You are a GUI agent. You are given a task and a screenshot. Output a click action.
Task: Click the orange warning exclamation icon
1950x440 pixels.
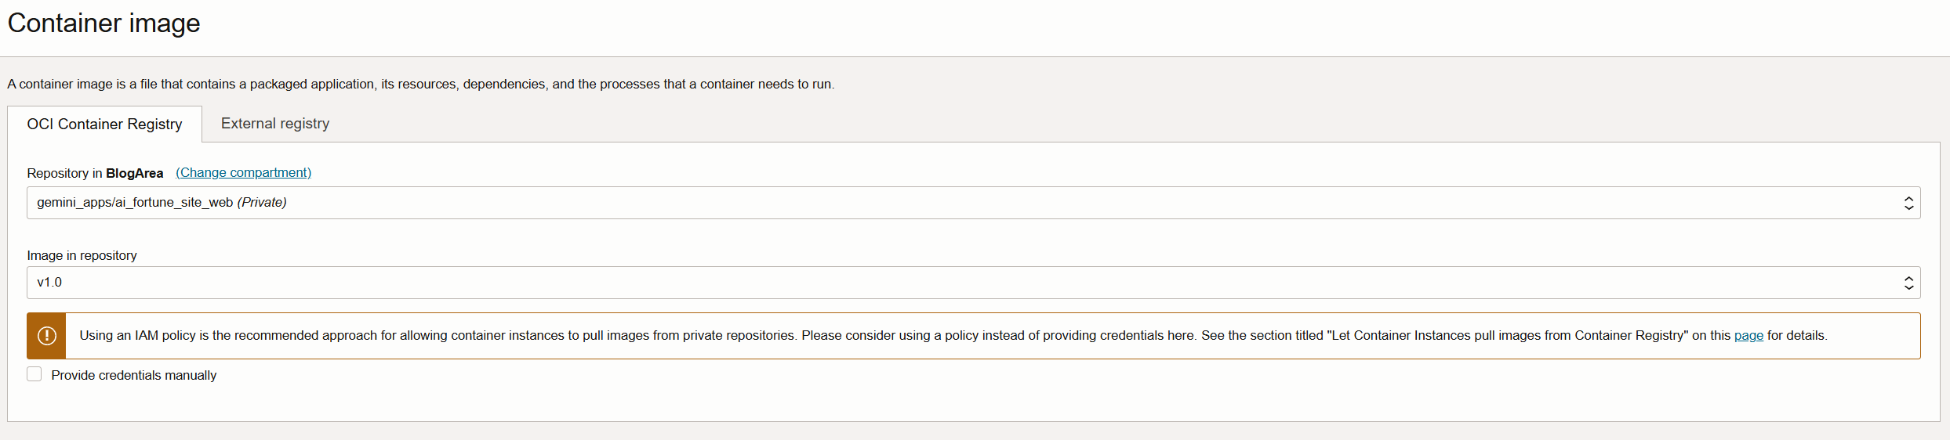pyautogui.click(x=46, y=336)
